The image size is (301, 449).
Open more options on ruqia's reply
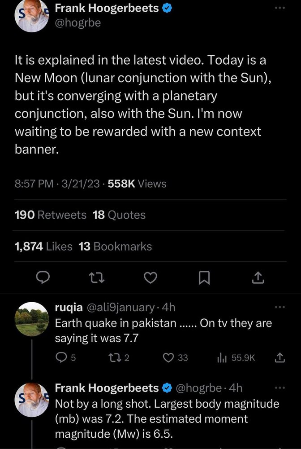(x=279, y=307)
